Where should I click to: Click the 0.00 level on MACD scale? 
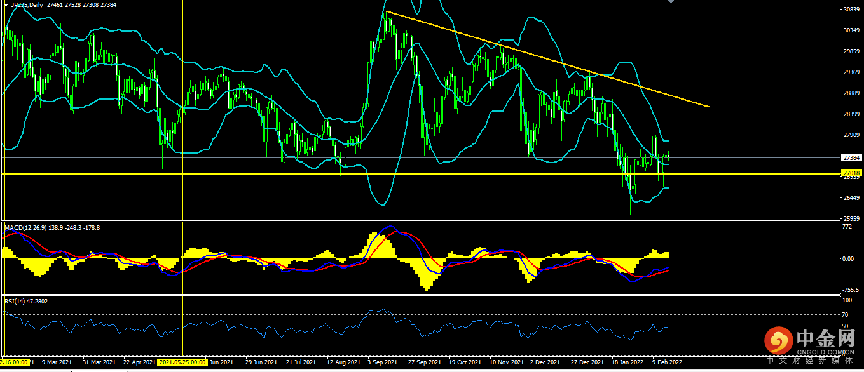[847, 258]
